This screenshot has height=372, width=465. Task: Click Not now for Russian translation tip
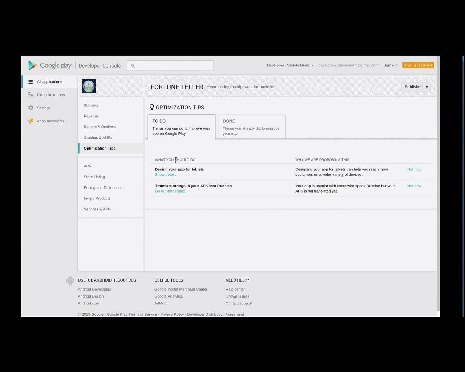pos(414,186)
